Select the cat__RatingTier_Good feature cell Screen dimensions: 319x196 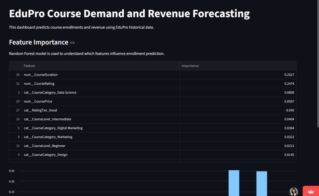pos(101,110)
